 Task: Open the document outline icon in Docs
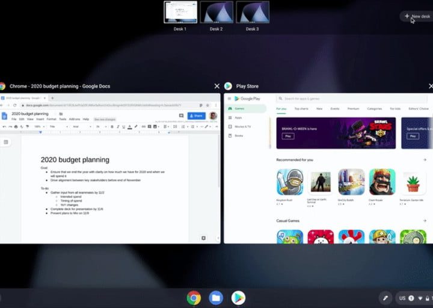coord(6,142)
